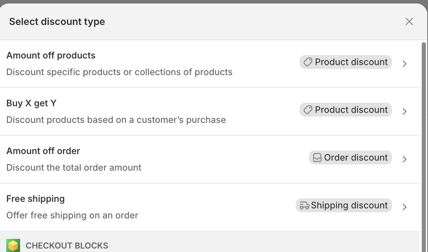The image size is (428, 252).
Task: Click the Order discount badge
Action: [350, 157]
